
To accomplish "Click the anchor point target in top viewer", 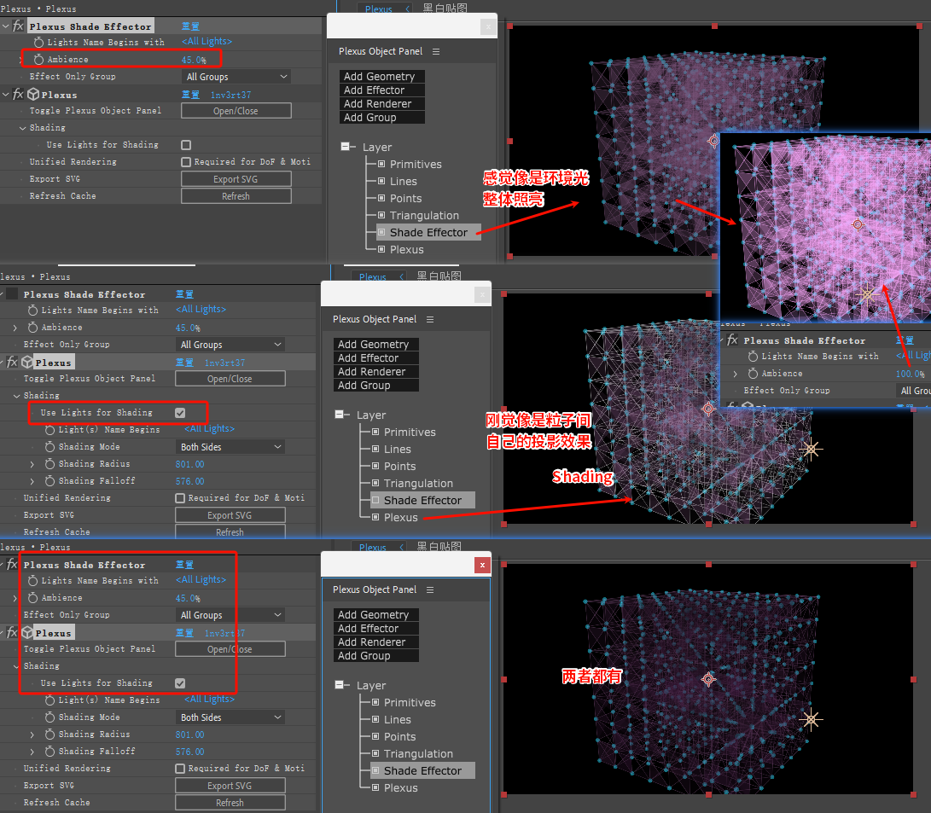I will [713, 141].
